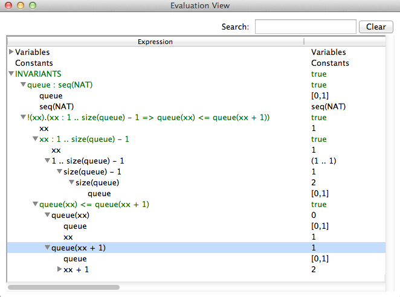Click into the Search input field
Screen dimensions: 400x297
pyautogui.click(x=305, y=27)
